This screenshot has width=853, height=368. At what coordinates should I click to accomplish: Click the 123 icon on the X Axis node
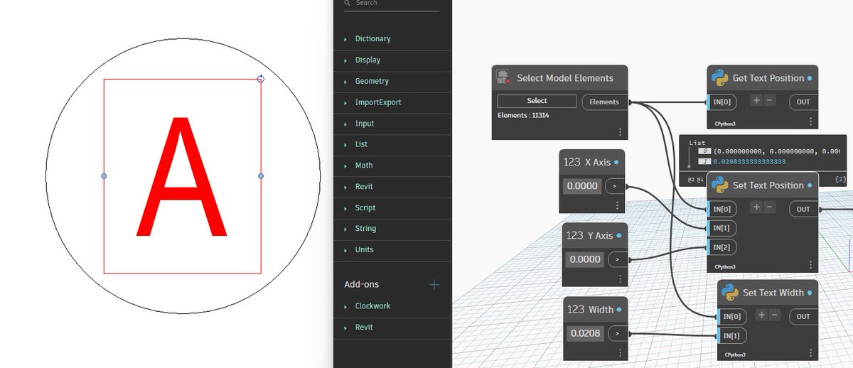572,162
